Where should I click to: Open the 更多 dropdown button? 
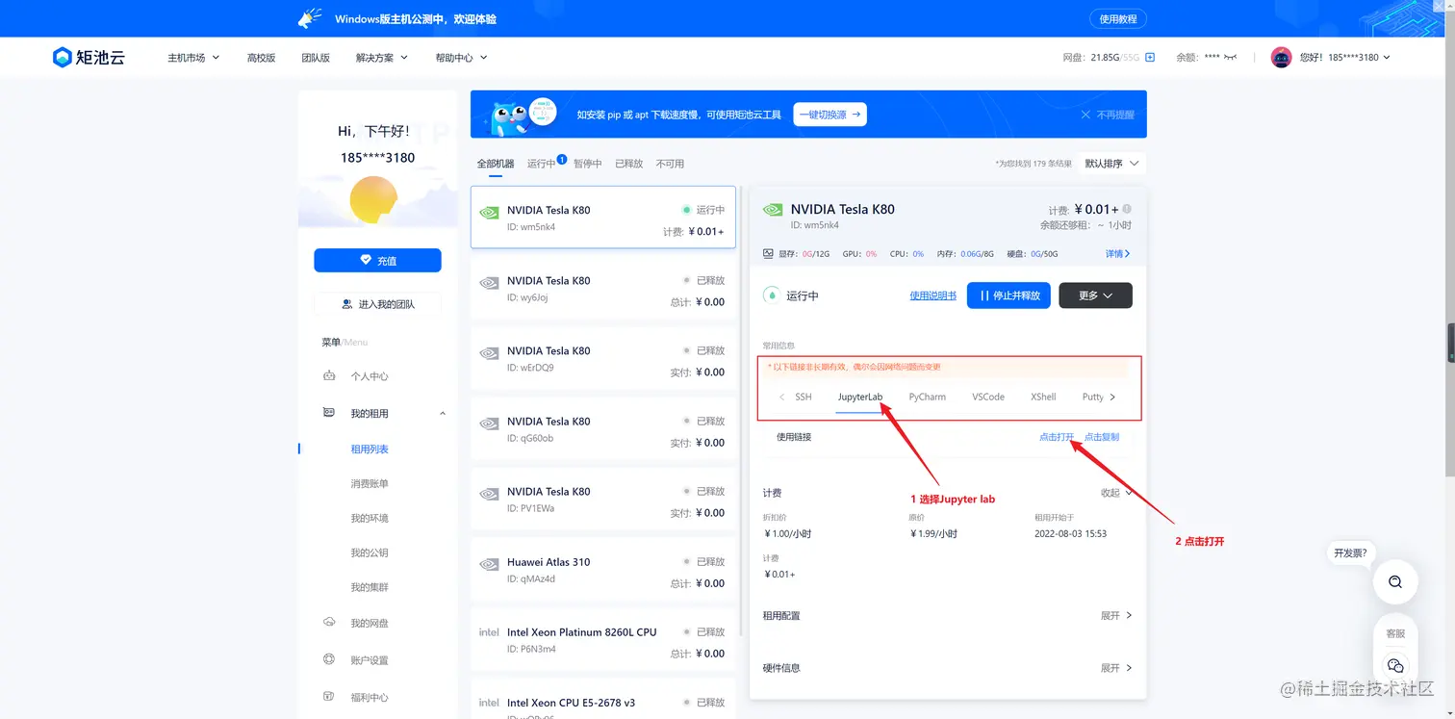1095,295
